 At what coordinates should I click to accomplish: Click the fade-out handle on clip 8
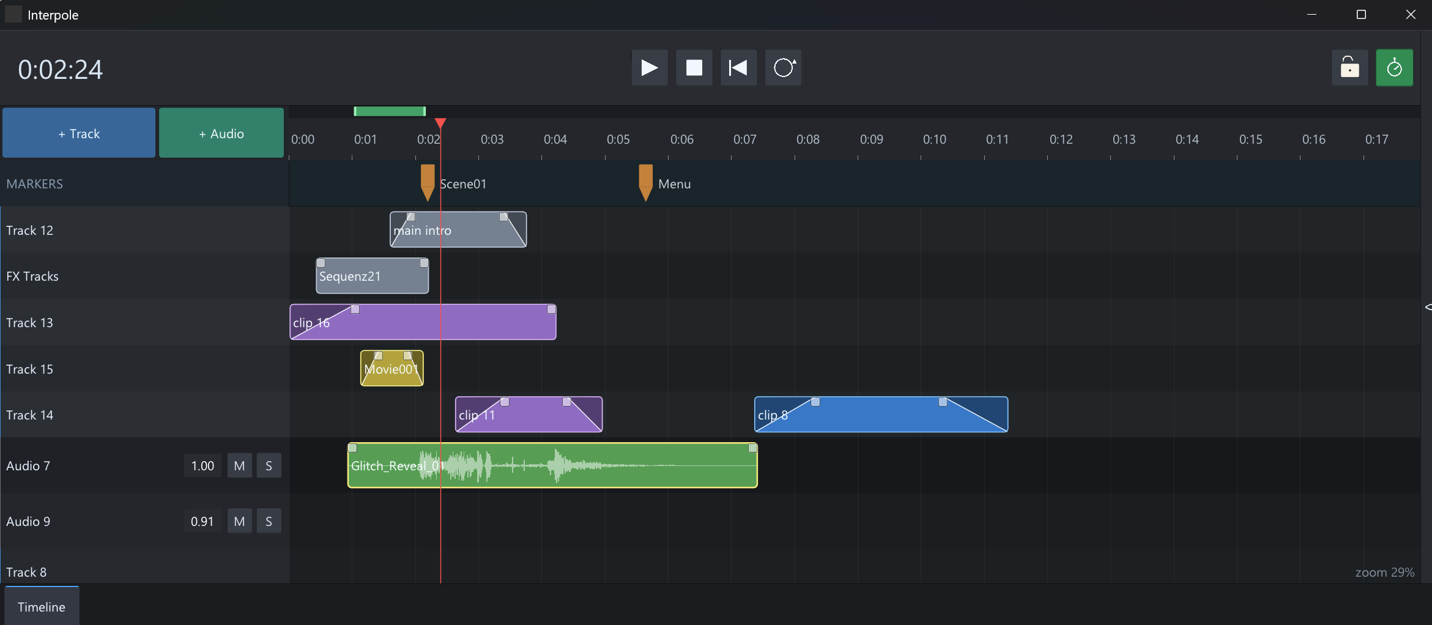943,402
